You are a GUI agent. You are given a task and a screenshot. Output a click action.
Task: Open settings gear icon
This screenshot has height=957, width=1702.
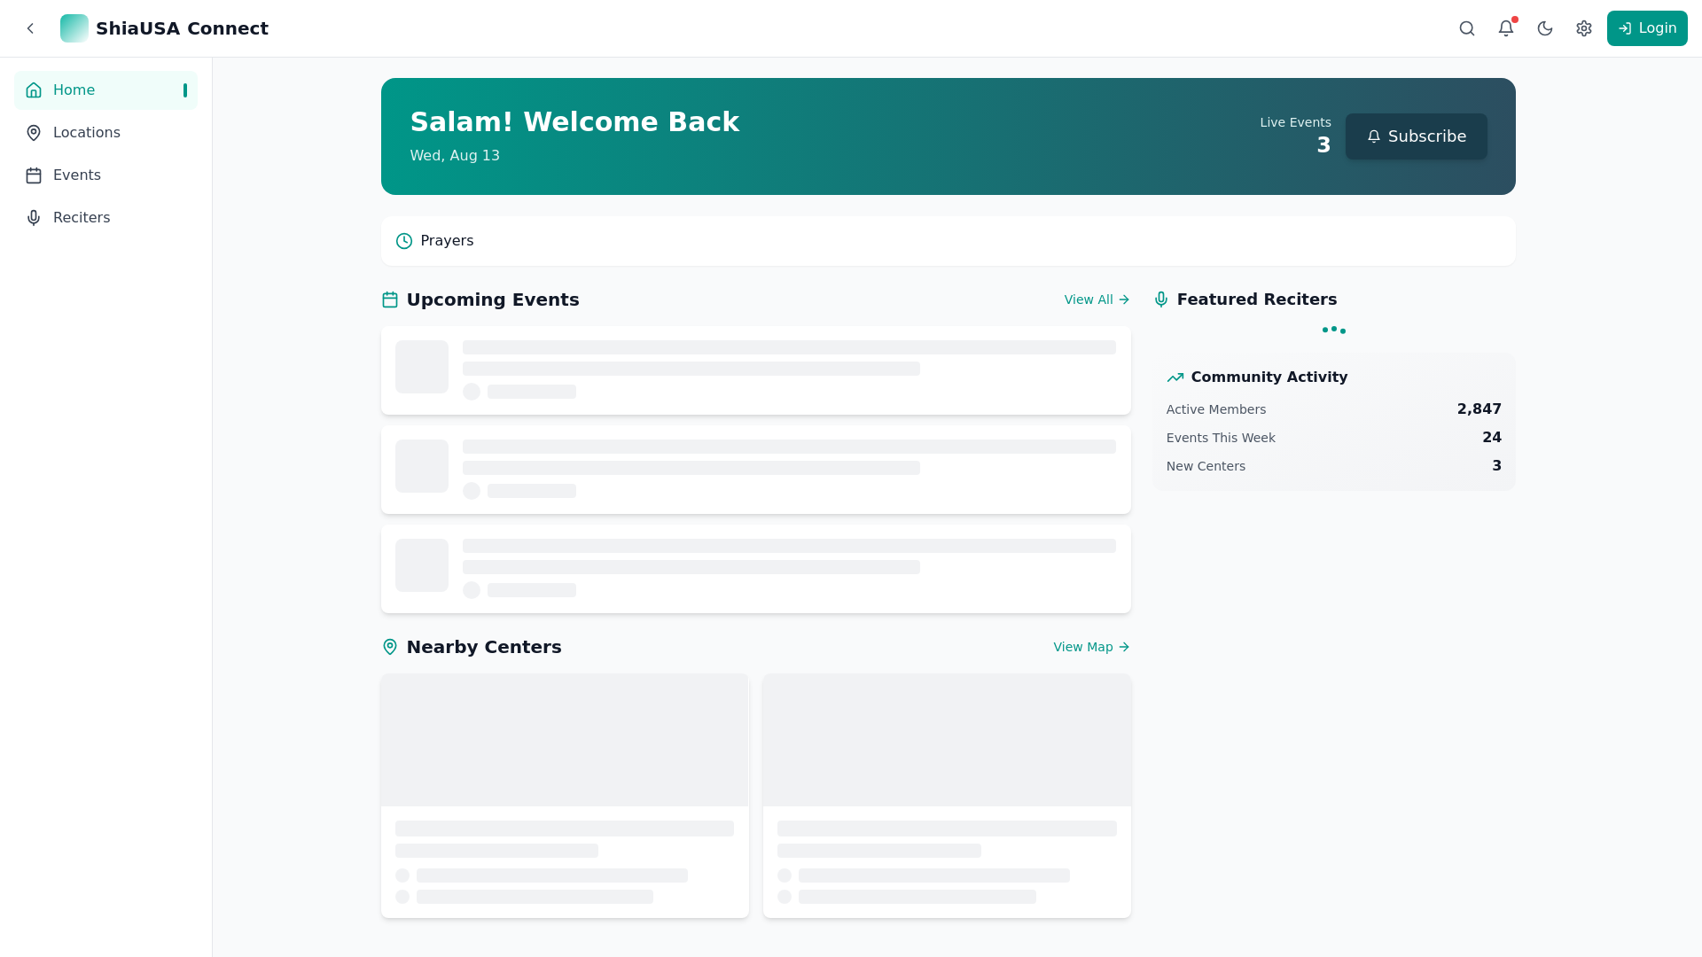1584,28
